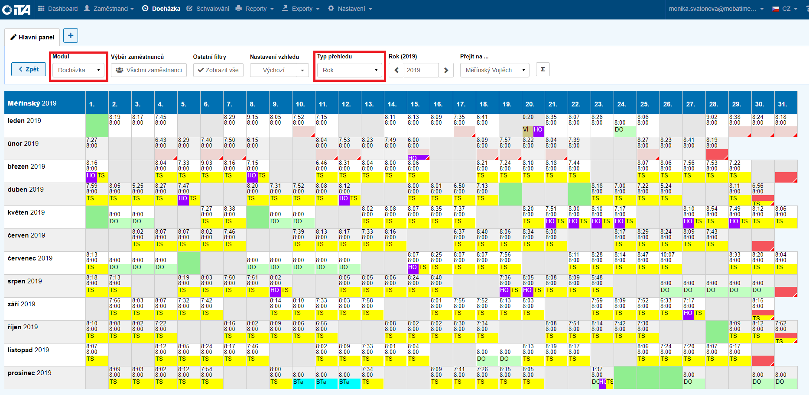Click the sigma summary icon

tap(543, 70)
